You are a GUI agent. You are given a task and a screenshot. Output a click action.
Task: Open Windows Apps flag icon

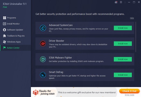tap(5, 42)
